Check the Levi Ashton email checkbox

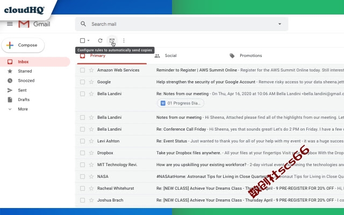click(x=82, y=141)
